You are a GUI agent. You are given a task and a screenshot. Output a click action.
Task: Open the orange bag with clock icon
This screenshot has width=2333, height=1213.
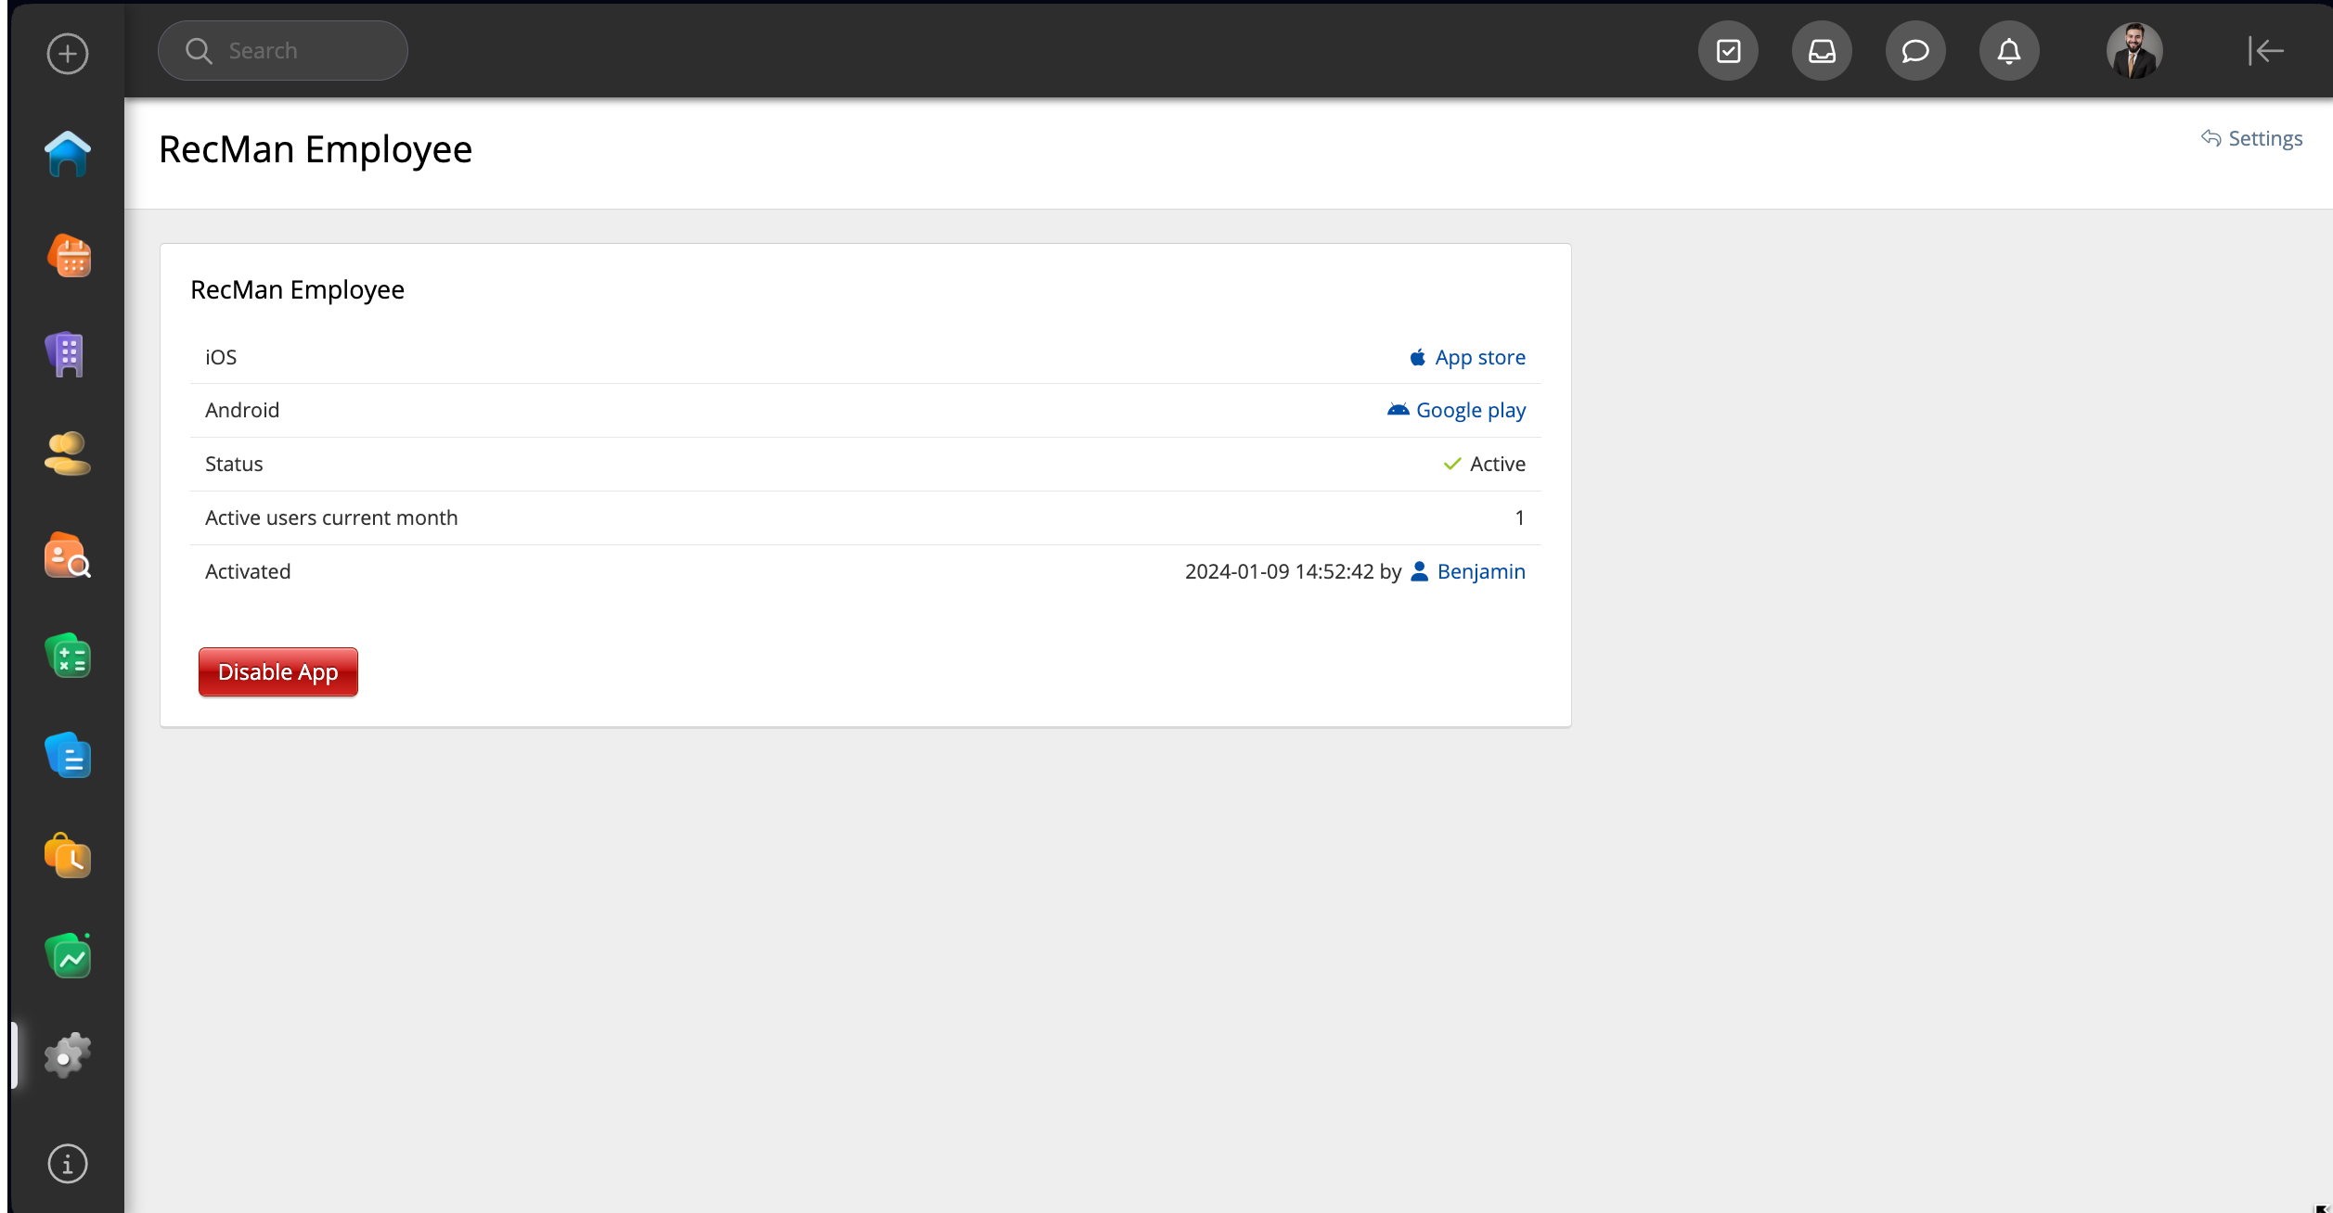coord(68,855)
